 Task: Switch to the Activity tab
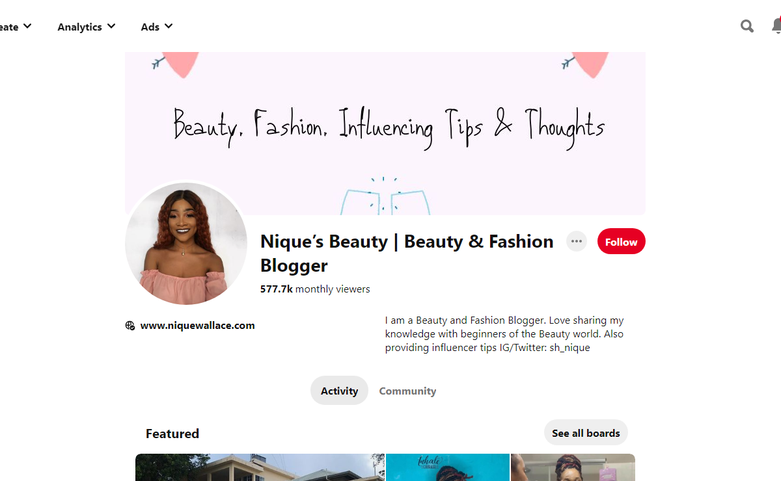339,391
